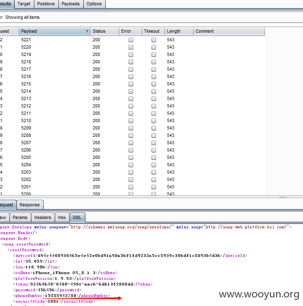
Task: Click the soapenv:Envelope namespace URL line
Action: point(145,227)
